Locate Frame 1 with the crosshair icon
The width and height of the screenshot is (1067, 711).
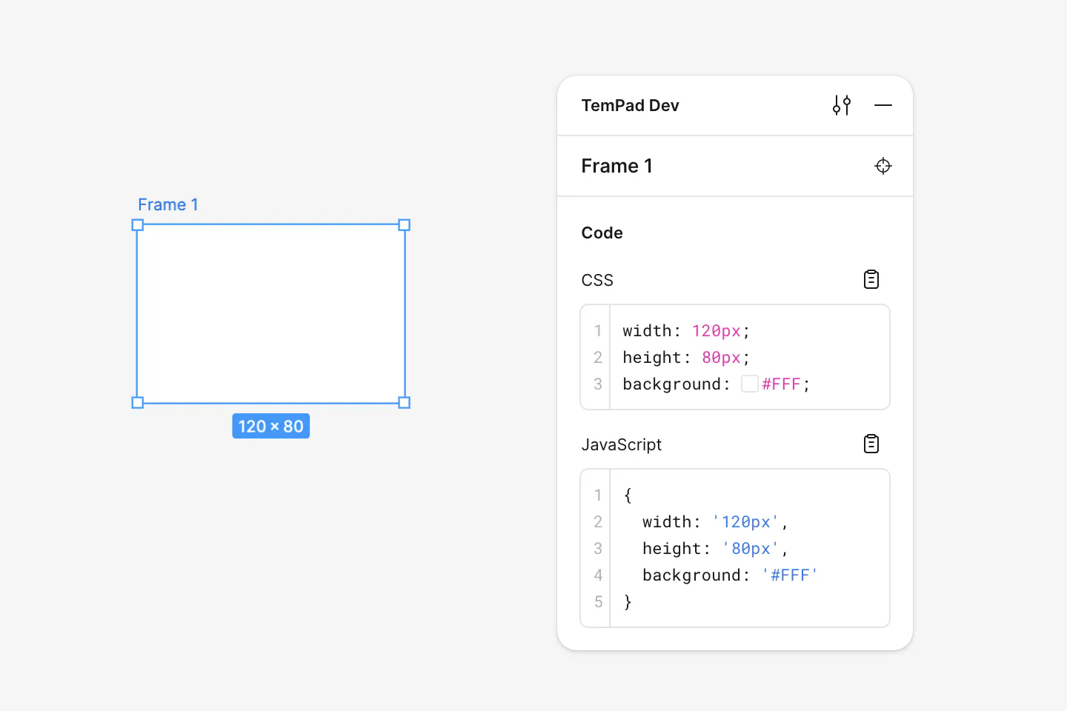point(883,166)
